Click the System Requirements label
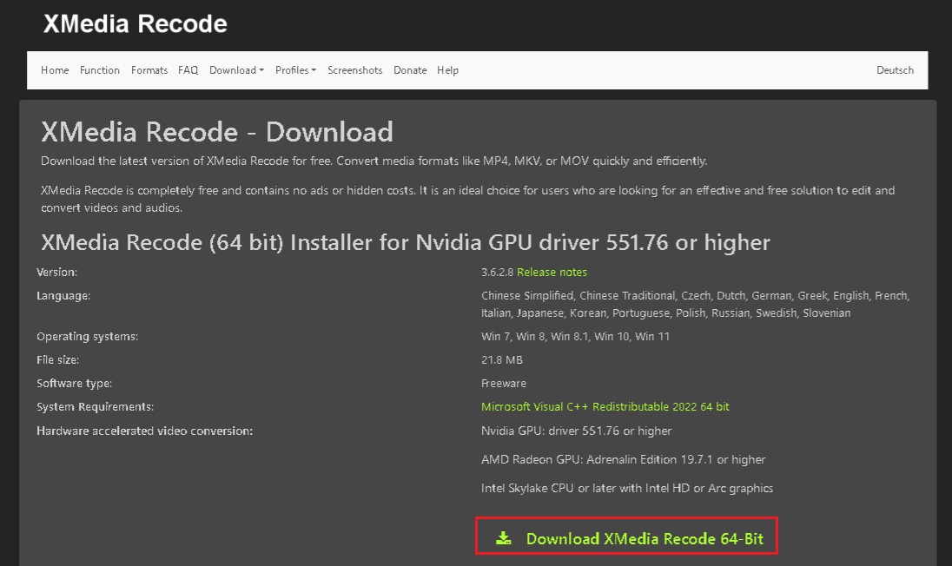 [96, 406]
